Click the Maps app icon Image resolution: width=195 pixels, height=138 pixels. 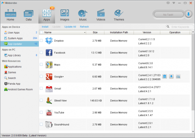pos(49,64)
